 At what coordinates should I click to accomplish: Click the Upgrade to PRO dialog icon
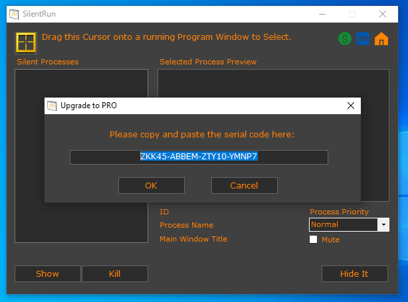point(52,106)
